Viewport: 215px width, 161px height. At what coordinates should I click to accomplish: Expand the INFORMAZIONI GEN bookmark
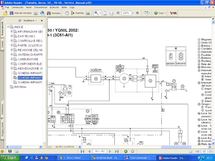(12, 31)
